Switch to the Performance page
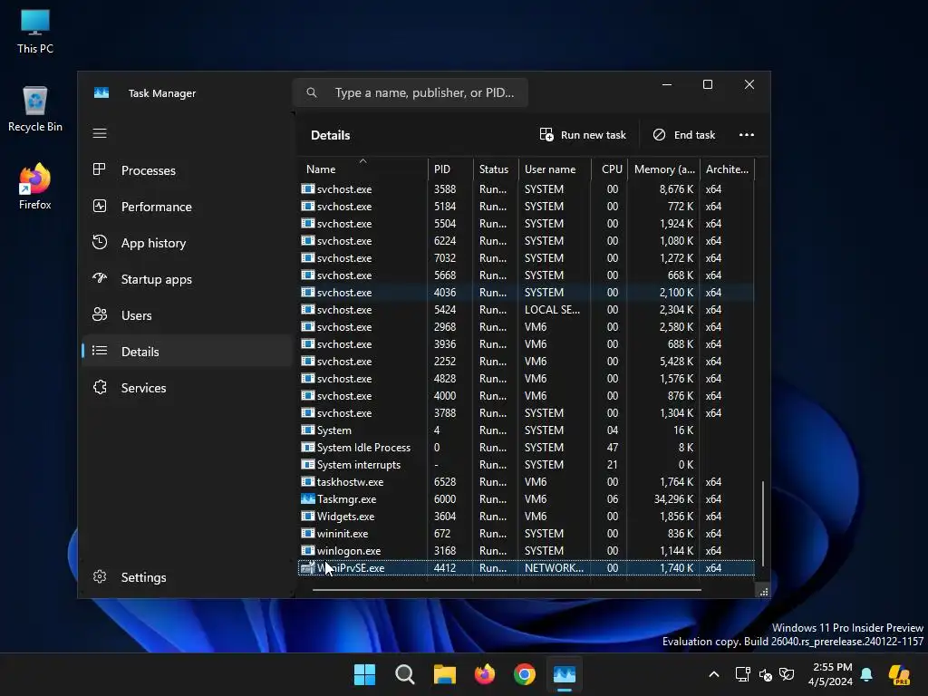 pos(187,207)
